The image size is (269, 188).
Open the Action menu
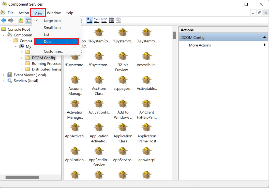[x=24, y=13]
